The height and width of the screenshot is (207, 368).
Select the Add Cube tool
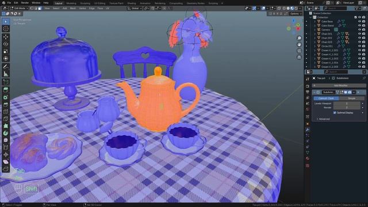click(x=6, y=82)
